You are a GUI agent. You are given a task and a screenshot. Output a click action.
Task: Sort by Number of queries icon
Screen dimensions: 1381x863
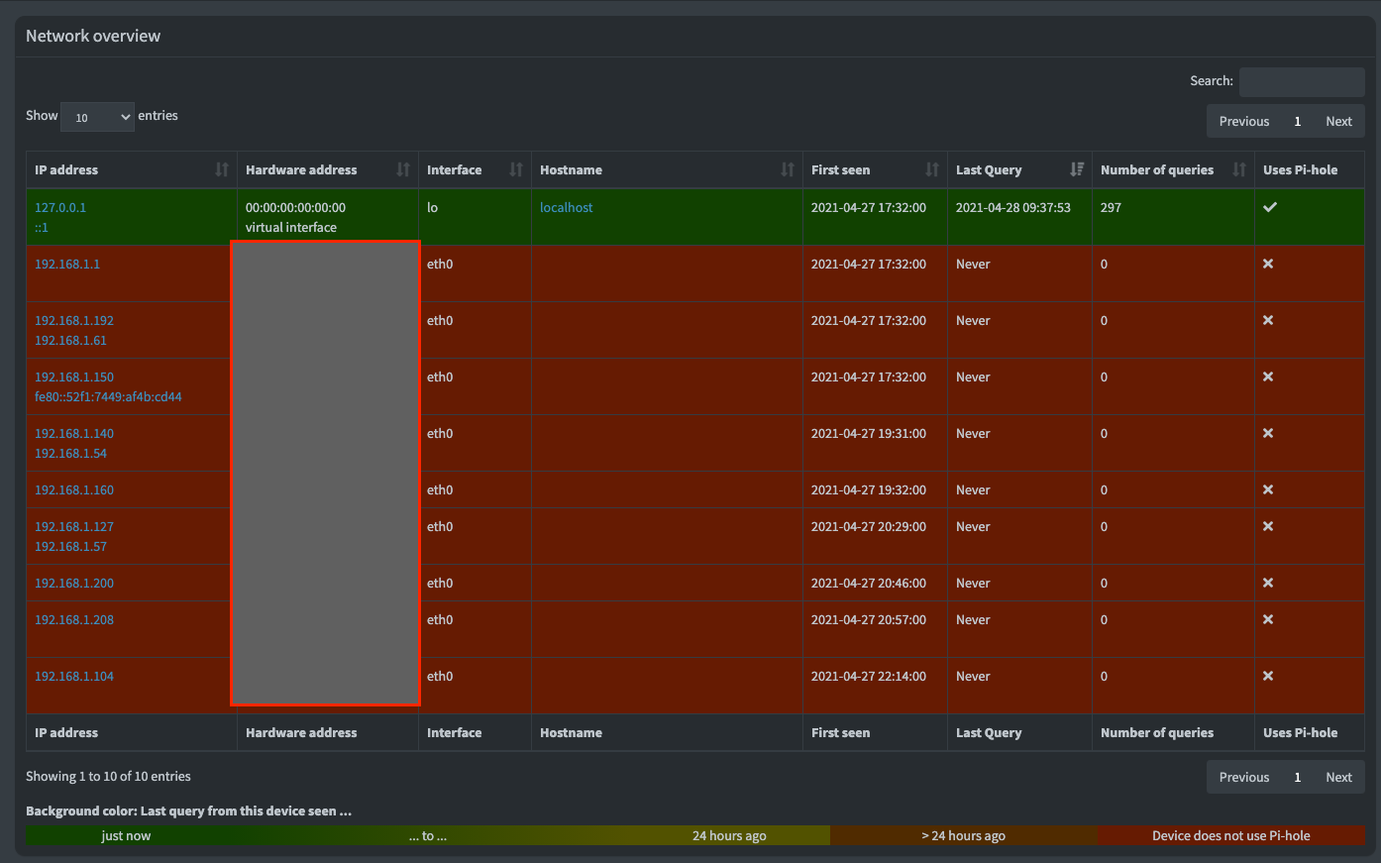click(1239, 169)
